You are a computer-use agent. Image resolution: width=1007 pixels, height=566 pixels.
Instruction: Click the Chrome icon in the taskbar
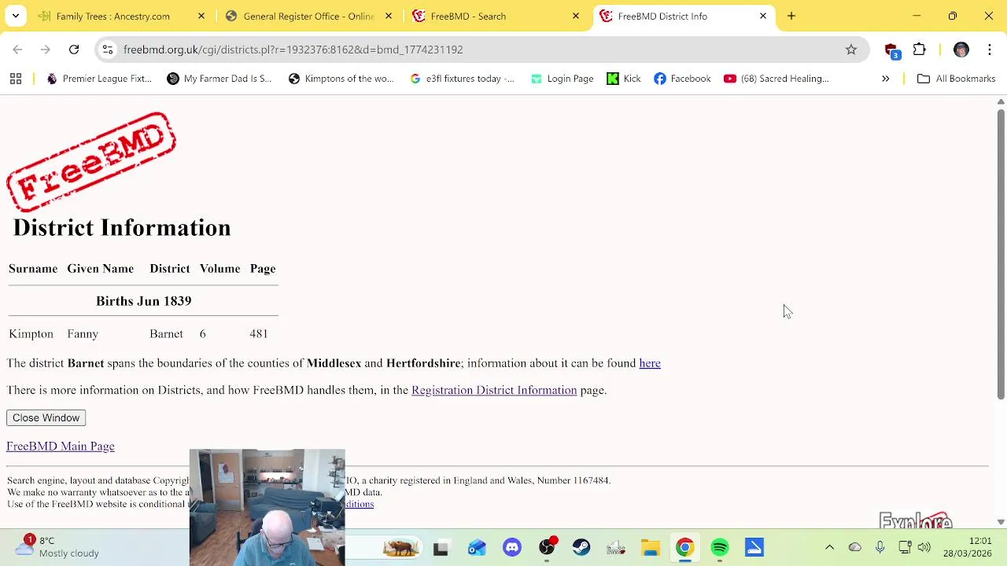coord(684,548)
